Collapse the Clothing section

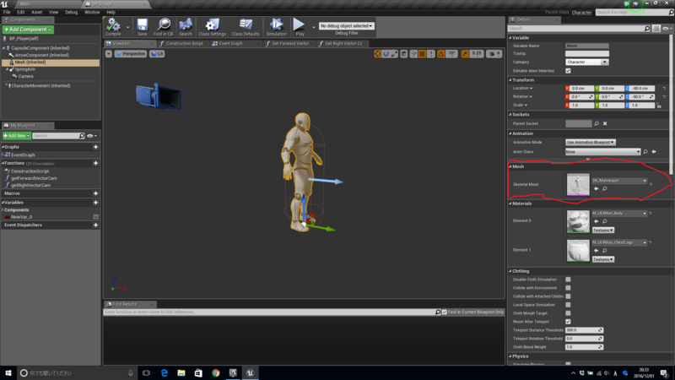pos(510,271)
